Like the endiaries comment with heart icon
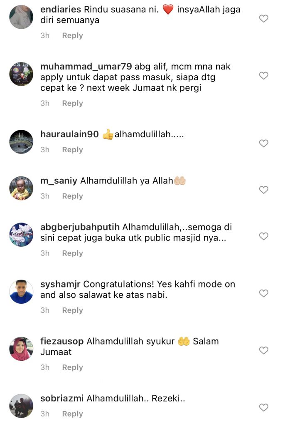The width and height of the screenshot is (285, 426). [263, 18]
